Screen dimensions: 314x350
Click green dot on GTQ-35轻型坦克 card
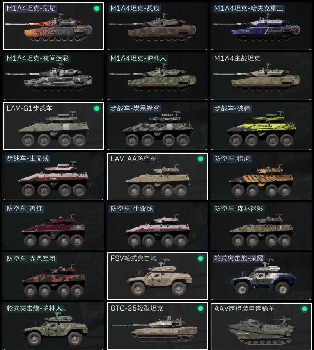coord(200,309)
